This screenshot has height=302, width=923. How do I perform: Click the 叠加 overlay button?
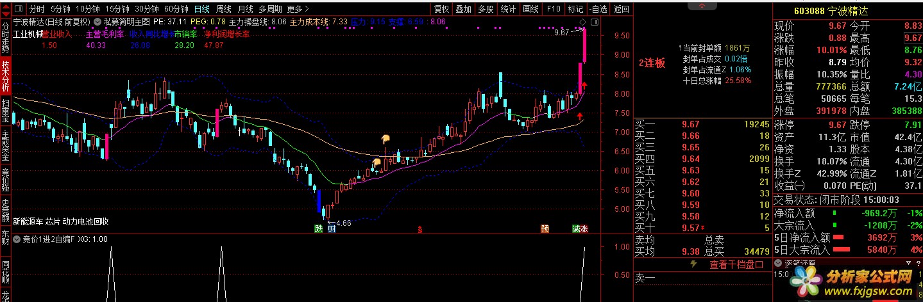pos(463,9)
